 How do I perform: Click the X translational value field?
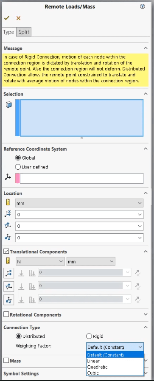pyautogui.click(x=81, y=272)
